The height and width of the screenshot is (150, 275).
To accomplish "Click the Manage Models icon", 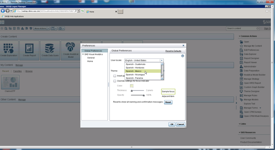I will (241, 100).
